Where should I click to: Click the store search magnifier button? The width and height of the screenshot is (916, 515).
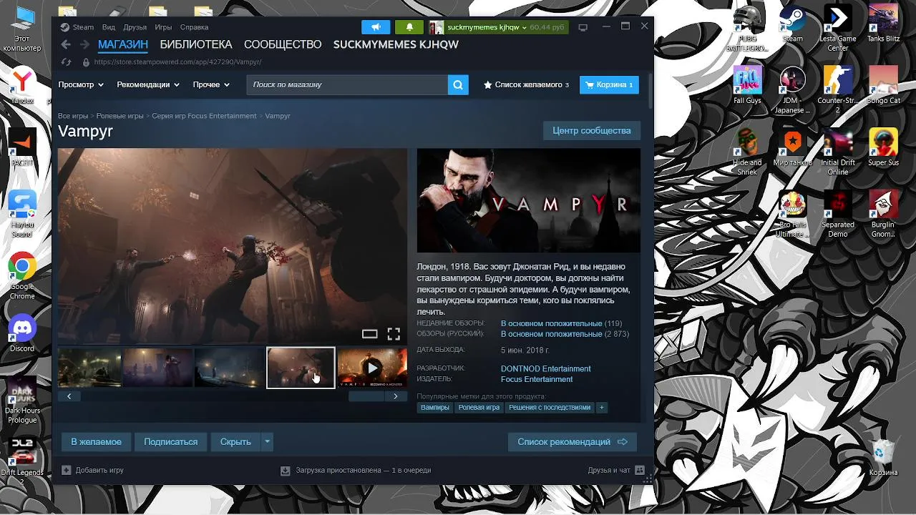pos(458,84)
